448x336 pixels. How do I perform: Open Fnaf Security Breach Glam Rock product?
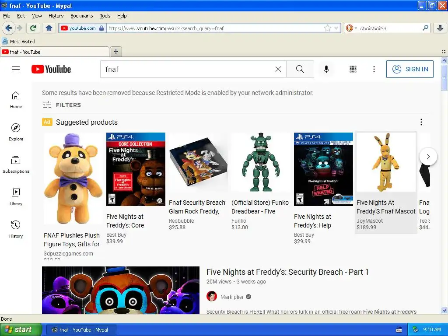pyautogui.click(x=198, y=162)
